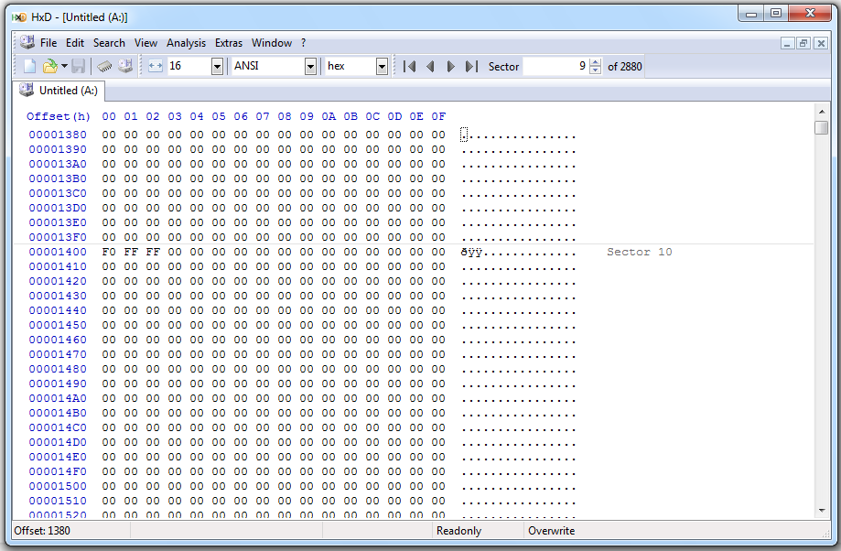Screen dimensions: 841x551
Task: Click the ðÿÿ decoded text in row 00001400
Action: (x=471, y=253)
